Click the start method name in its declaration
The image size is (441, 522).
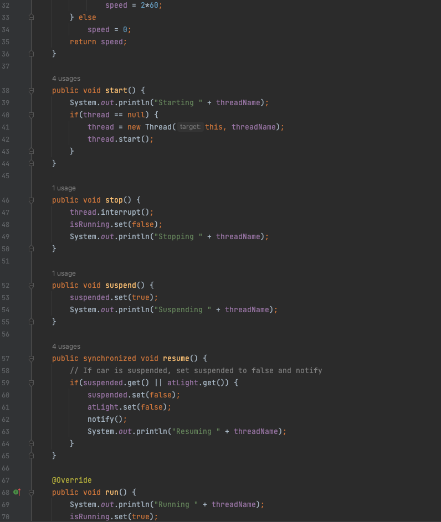pyautogui.click(x=116, y=91)
